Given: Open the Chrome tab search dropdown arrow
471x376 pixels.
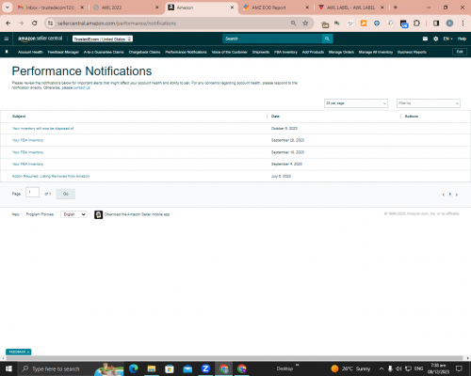Looking at the screenshot, I should 8,8.
